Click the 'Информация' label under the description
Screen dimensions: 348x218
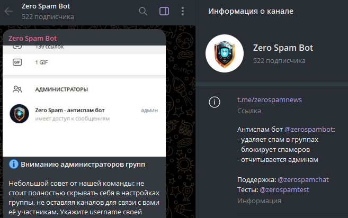point(259,201)
